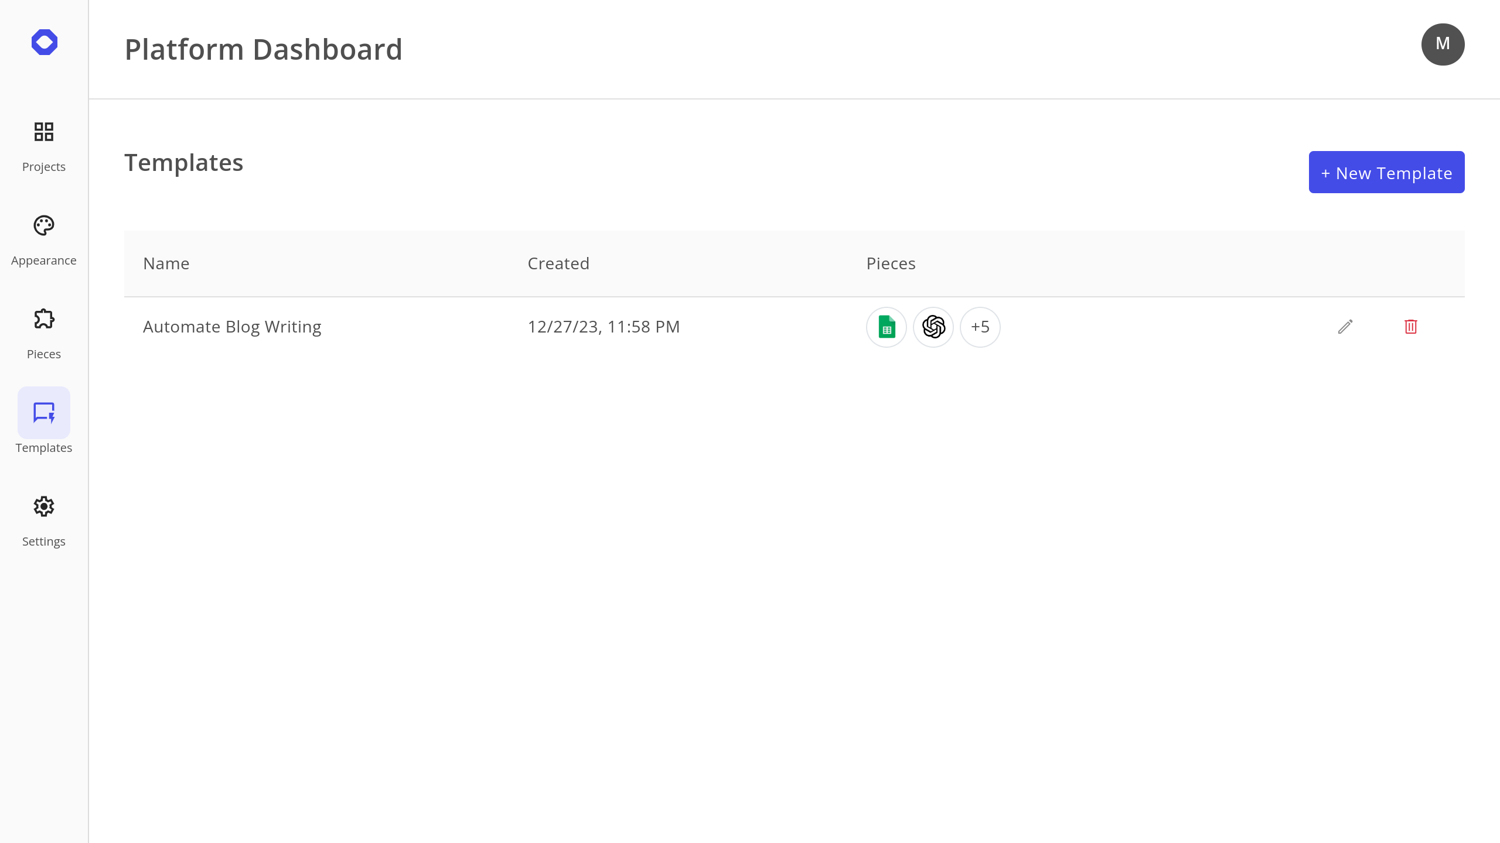
Task: Open the Projects section icon
Action: [44, 132]
